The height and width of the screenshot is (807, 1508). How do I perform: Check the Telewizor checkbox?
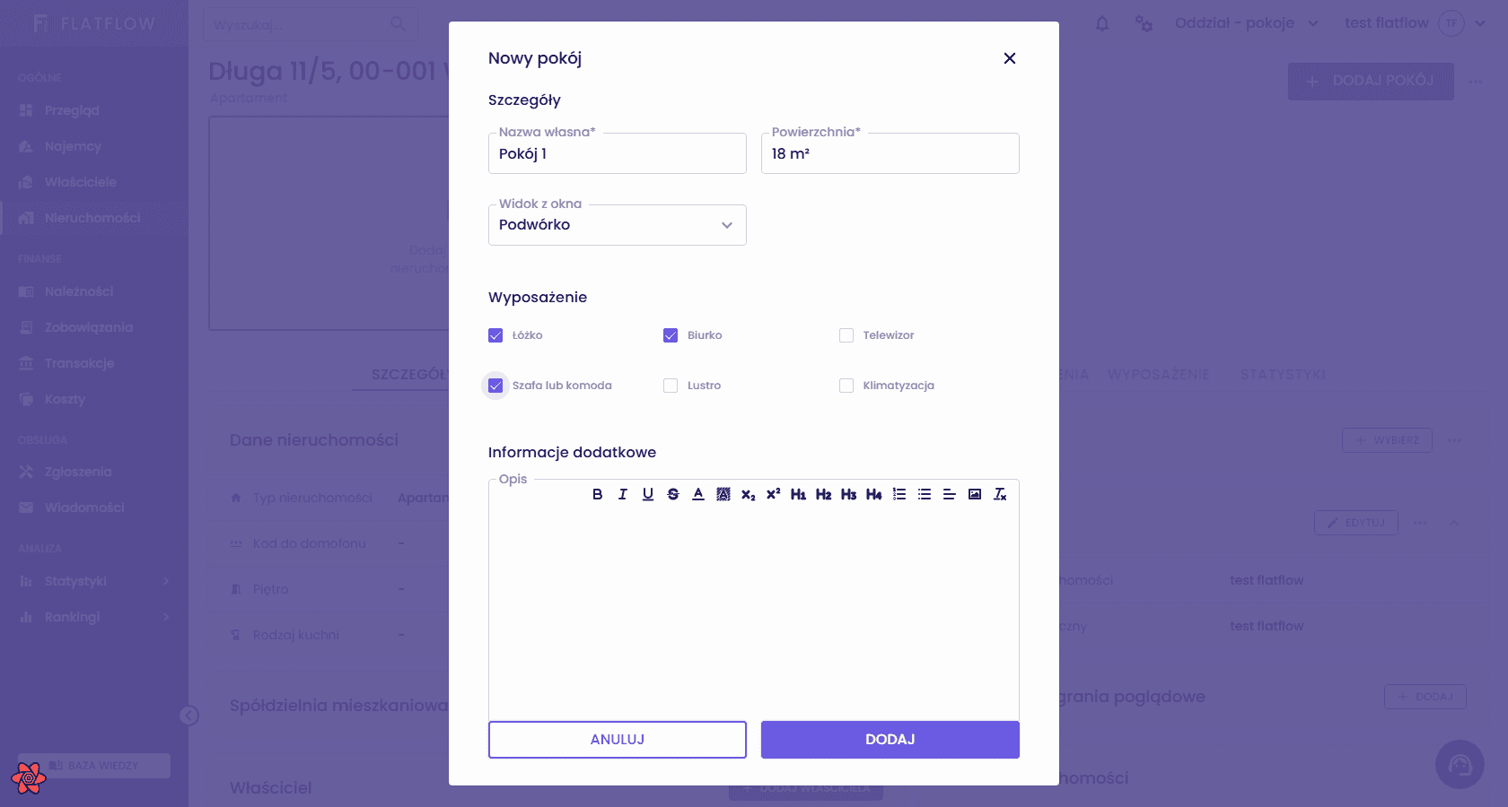coord(846,335)
